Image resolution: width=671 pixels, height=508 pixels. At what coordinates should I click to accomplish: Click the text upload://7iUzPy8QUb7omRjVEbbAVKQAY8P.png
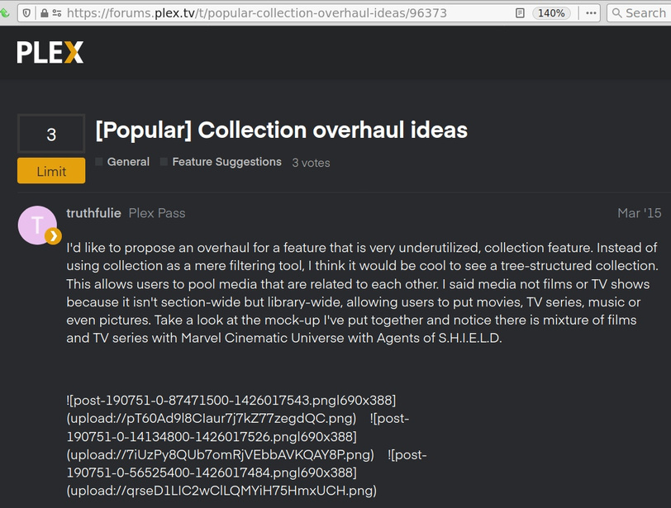[x=221, y=454]
